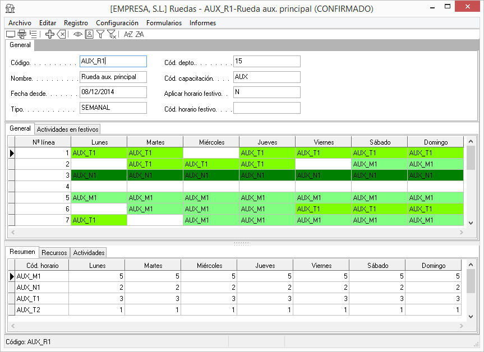Click the Fecha desde input field
The height and width of the screenshot is (352, 484).
(x=113, y=92)
